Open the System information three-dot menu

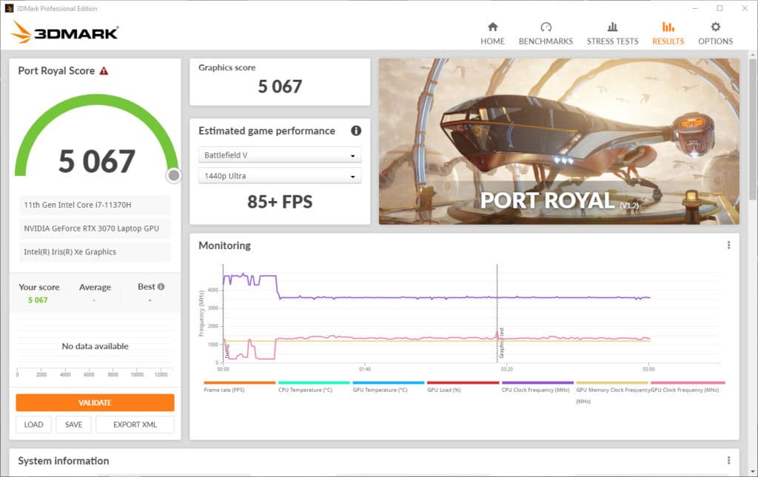(728, 461)
